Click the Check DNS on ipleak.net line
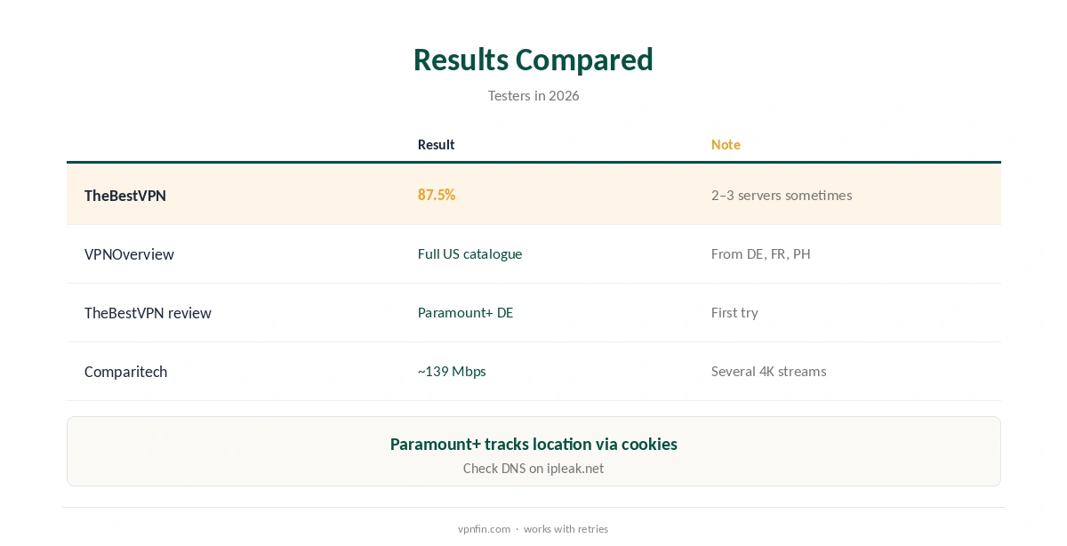This screenshot has width=1067, height=546. tap(533, 469)
